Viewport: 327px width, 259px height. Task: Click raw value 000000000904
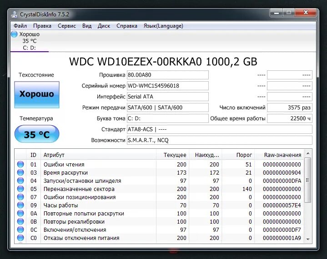click(282, 172)
